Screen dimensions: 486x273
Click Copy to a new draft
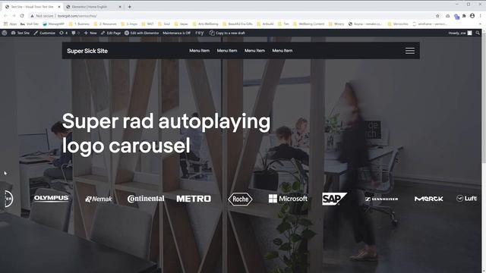227,33
